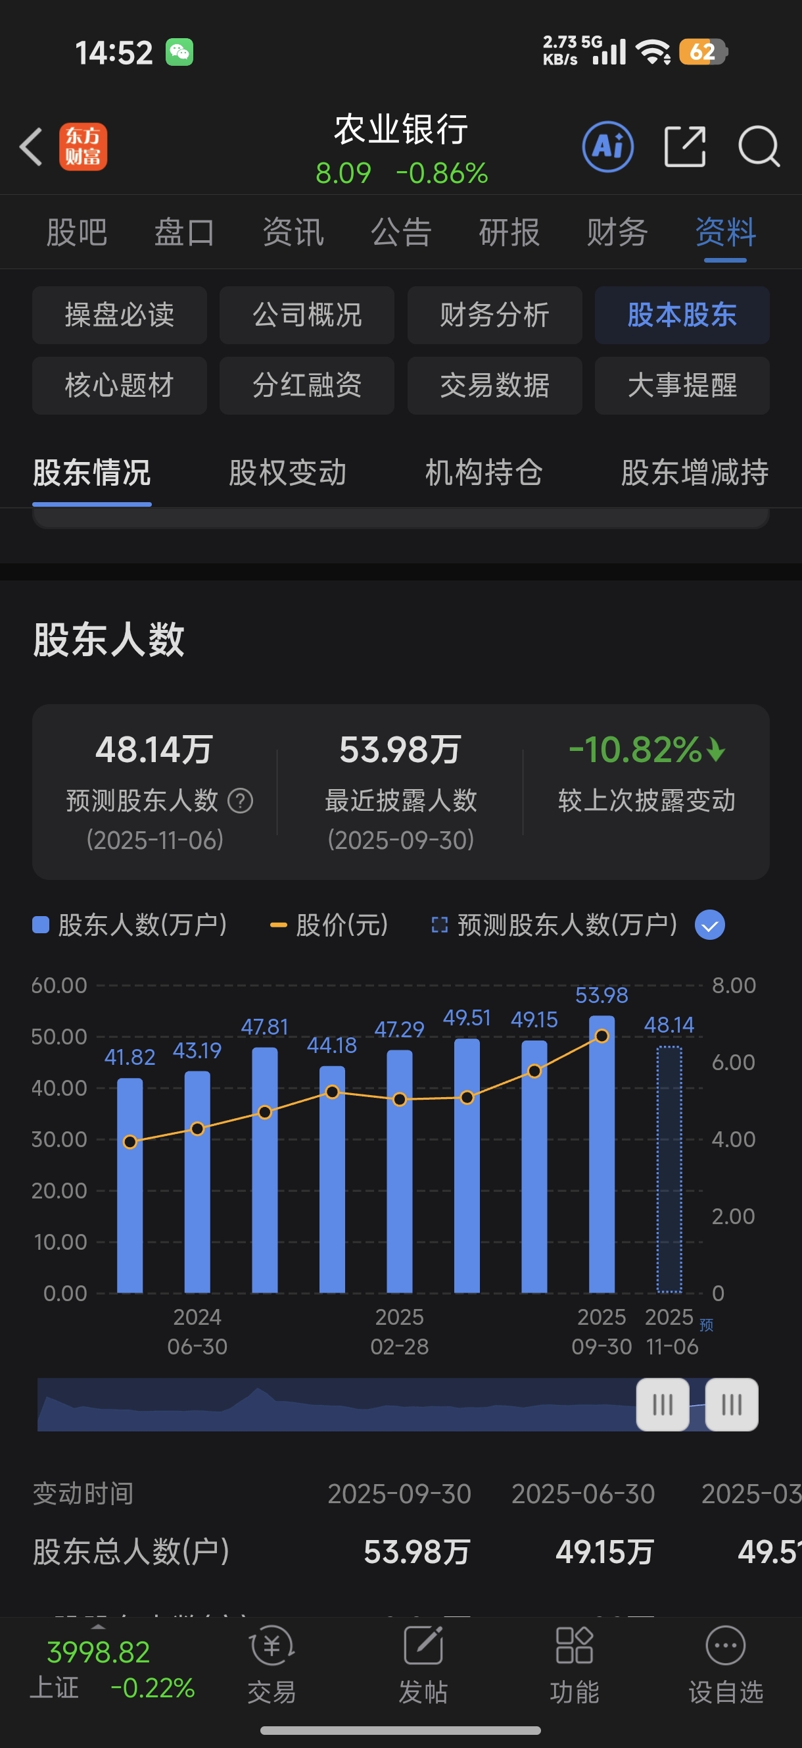Open the 股东情况 sub-tab
Image resolution: width=802 pixels, height=1748 pixels.
(92, 473)
